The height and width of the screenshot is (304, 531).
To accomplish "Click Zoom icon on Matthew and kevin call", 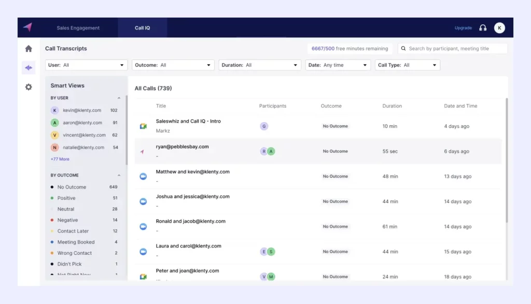I will (x=143, y=177).
